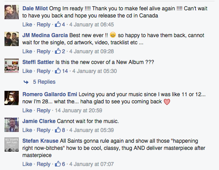Open timestamp 14 January at 20:59
The height and width of the screenshot is (170, 219).
point(79,110)
